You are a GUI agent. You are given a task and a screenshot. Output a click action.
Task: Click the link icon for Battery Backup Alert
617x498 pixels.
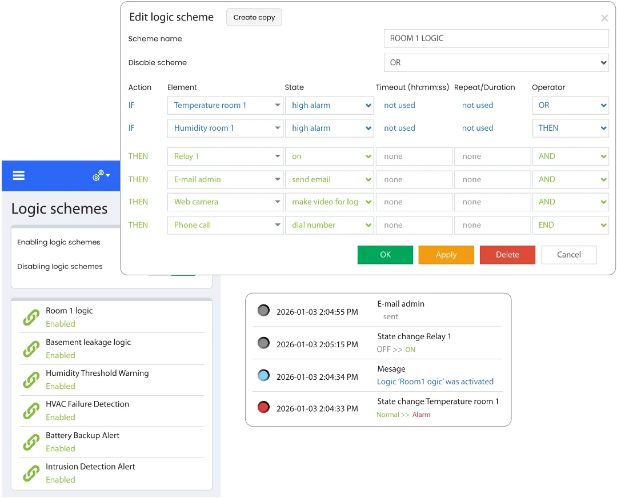(x=31, y=442)
